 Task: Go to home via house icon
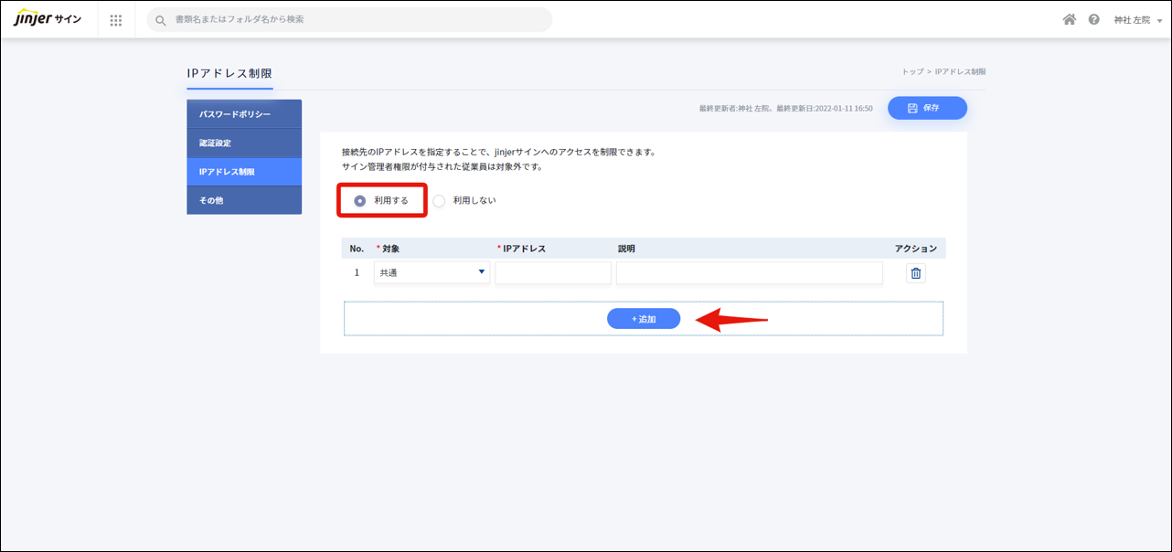pyautogui.click(x=1069, y=19)
